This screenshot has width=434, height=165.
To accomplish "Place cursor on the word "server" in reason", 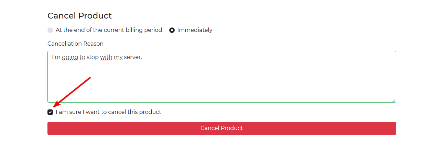I will 132,57.
